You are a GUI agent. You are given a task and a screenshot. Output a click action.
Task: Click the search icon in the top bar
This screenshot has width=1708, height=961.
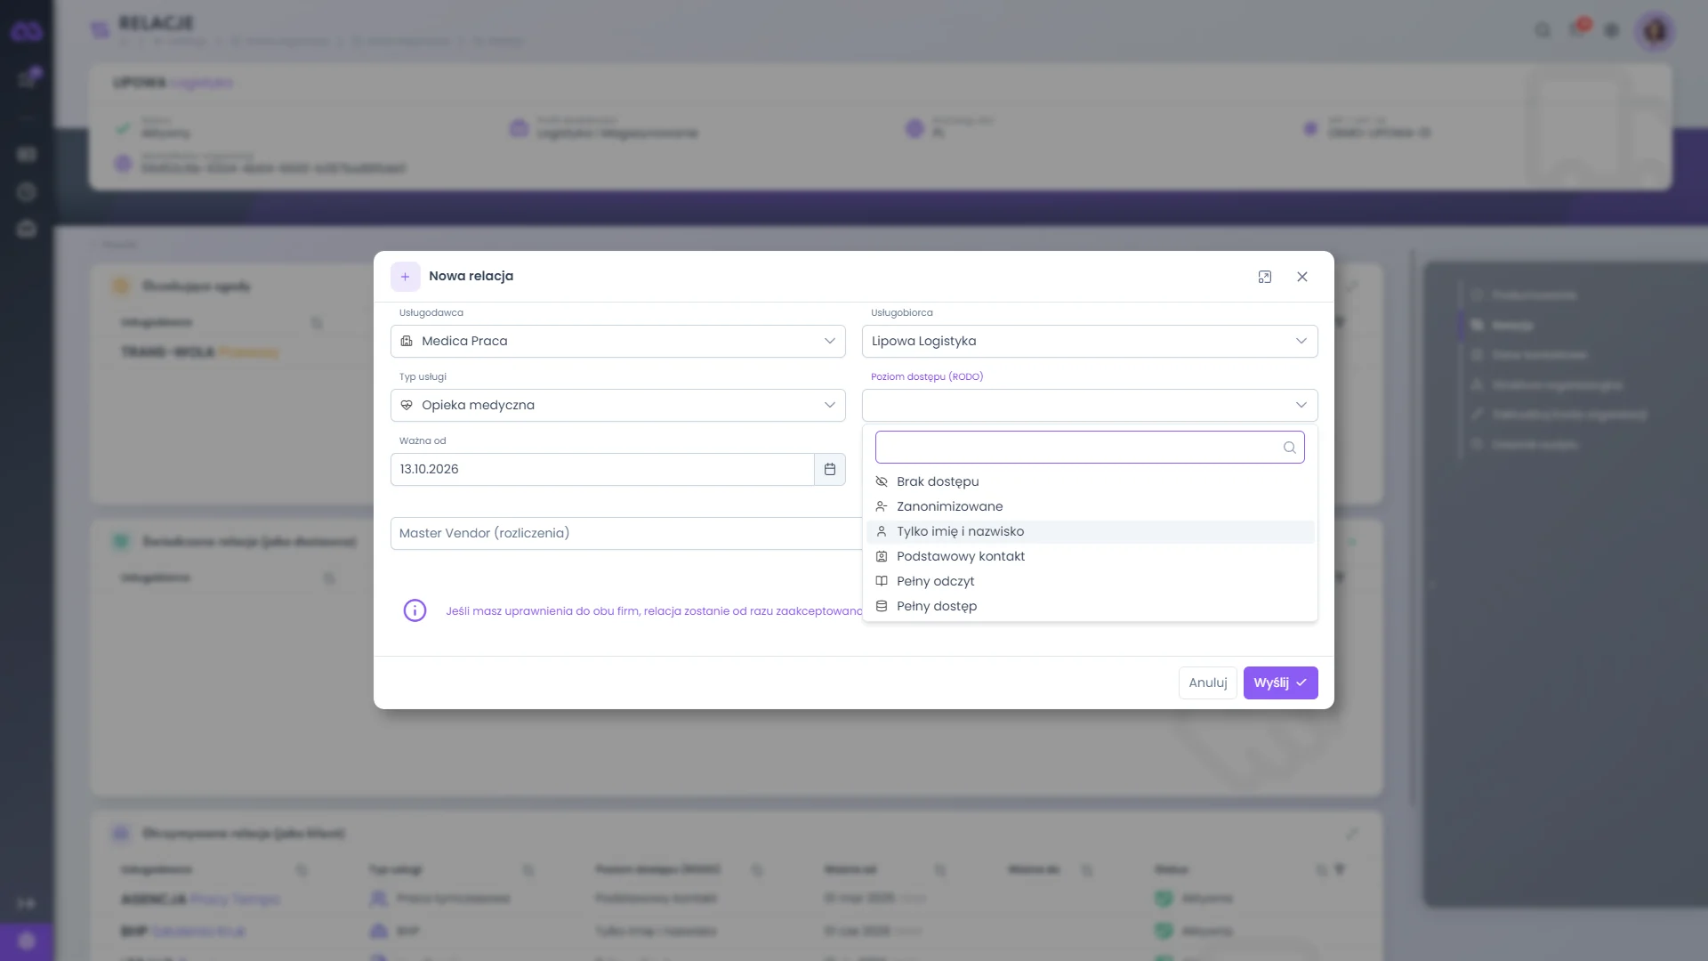click(1543, 30)
